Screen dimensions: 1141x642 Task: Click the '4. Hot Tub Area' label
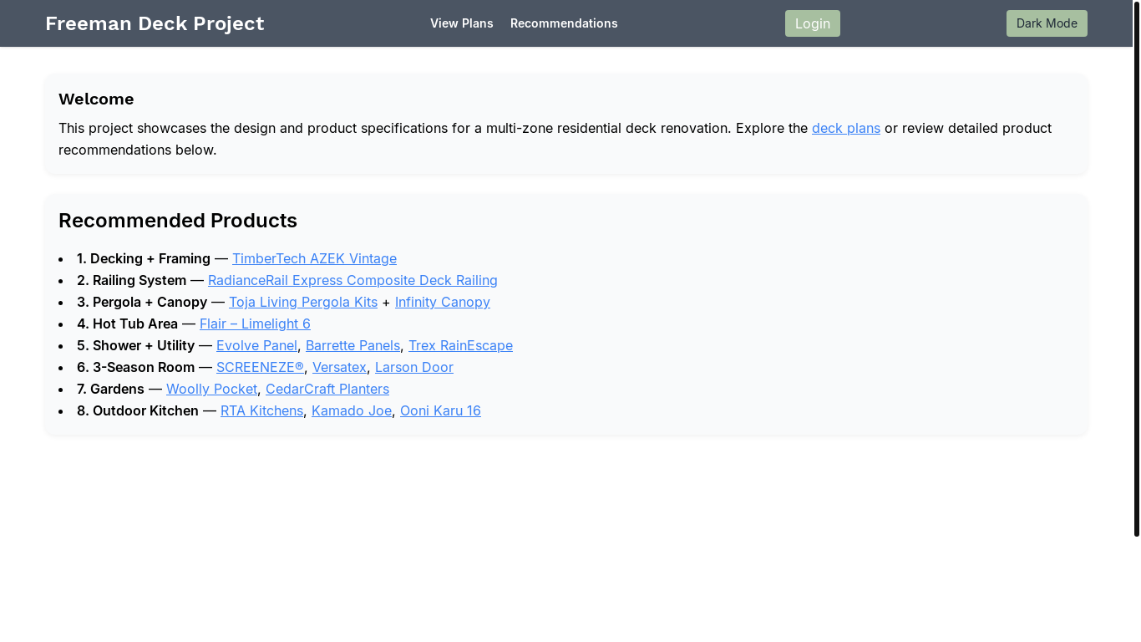coord(127,324)
